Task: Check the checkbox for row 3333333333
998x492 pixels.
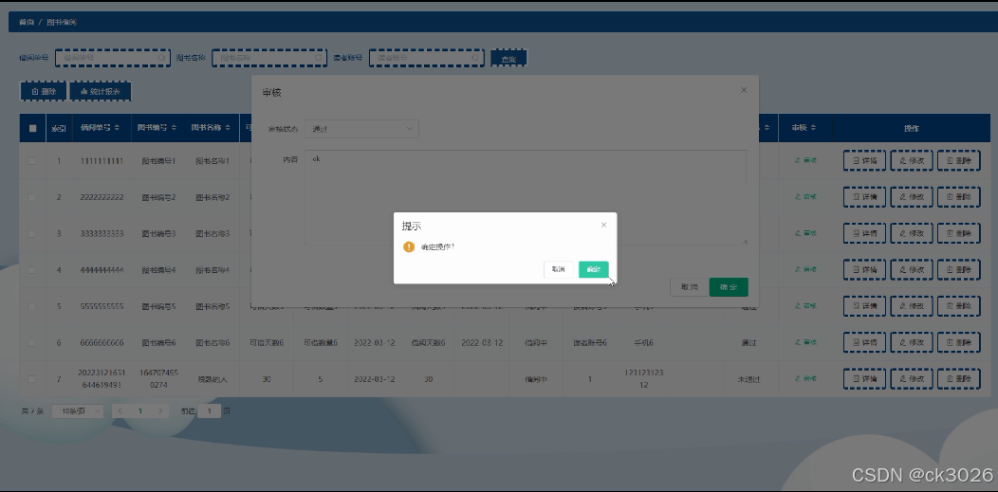Action: [32, 234]
